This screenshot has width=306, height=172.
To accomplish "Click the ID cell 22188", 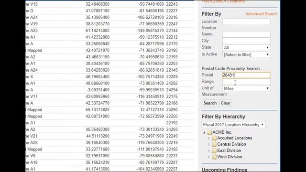I will [x=172, y=103].
